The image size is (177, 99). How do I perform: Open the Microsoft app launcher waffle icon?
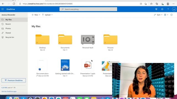[x=2, y=9]
